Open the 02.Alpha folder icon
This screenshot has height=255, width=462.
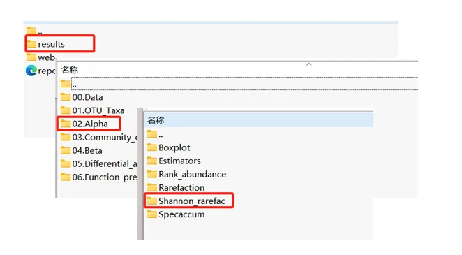pos(66,124)
